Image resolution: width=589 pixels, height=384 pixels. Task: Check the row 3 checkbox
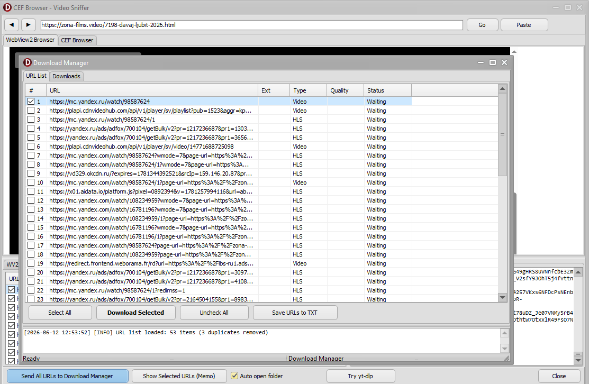pyautogui.click(x=31, y=120)
